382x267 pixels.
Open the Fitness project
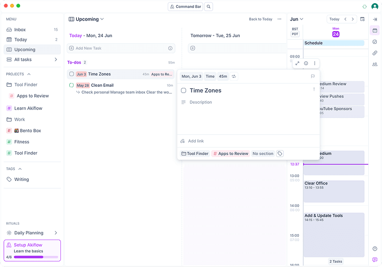[x=32, y=142]
